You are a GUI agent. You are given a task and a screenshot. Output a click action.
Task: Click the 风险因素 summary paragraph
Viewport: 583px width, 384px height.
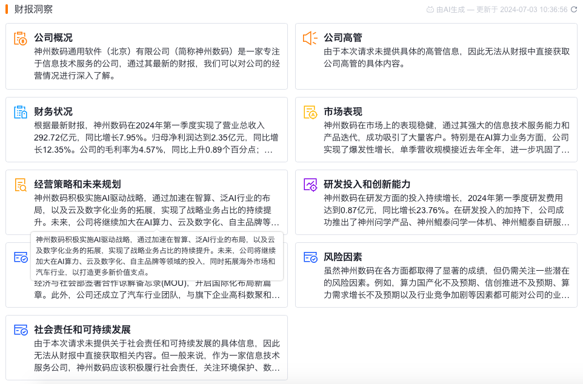coord(447,283)
